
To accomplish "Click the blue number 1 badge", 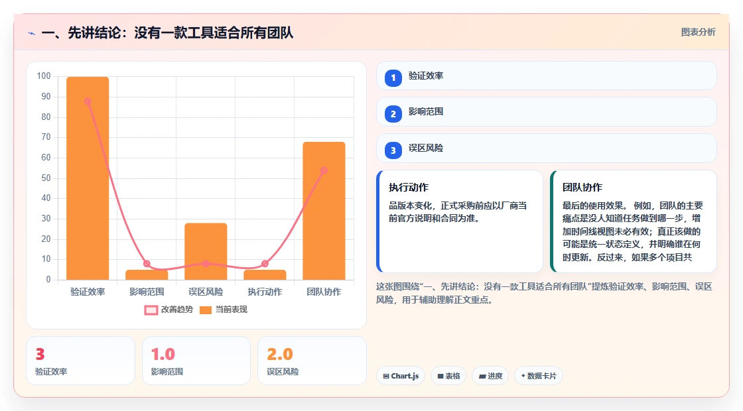I will coord(393,78).
